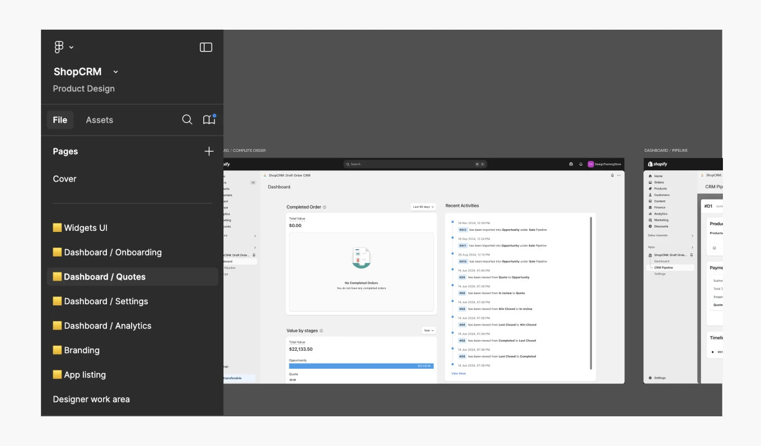Open the libraries book icon

click(x=209, y=120)
